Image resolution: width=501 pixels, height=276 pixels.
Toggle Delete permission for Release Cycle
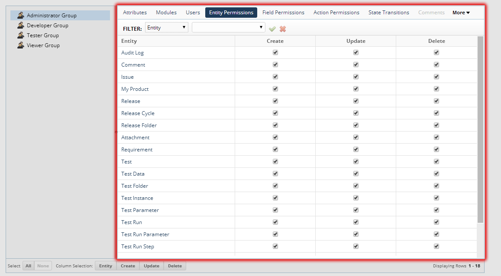pyautogui.click(x=436, y=113)
